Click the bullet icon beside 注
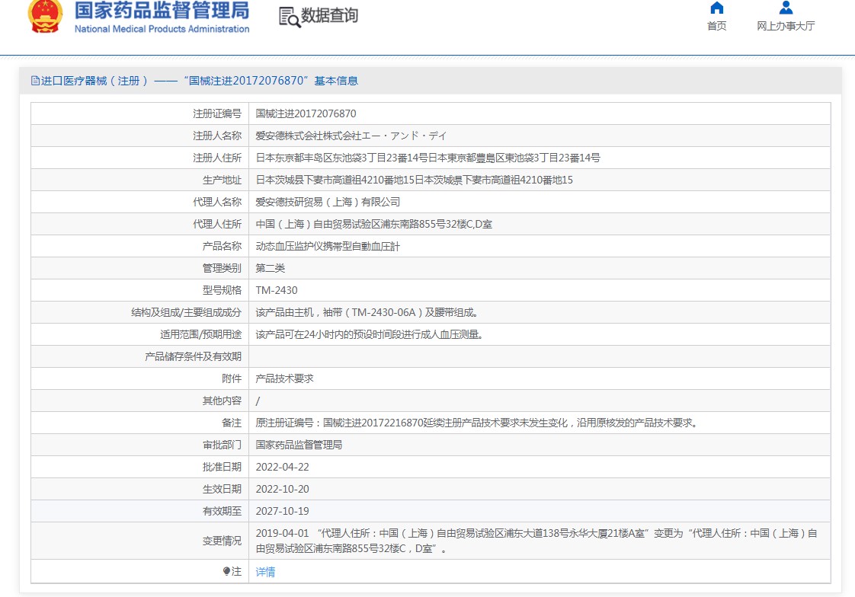 (x=226, y=571)
